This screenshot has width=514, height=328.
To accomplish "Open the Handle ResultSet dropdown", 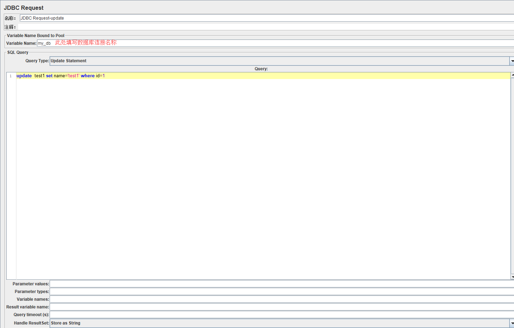I will tap(245, 323).
